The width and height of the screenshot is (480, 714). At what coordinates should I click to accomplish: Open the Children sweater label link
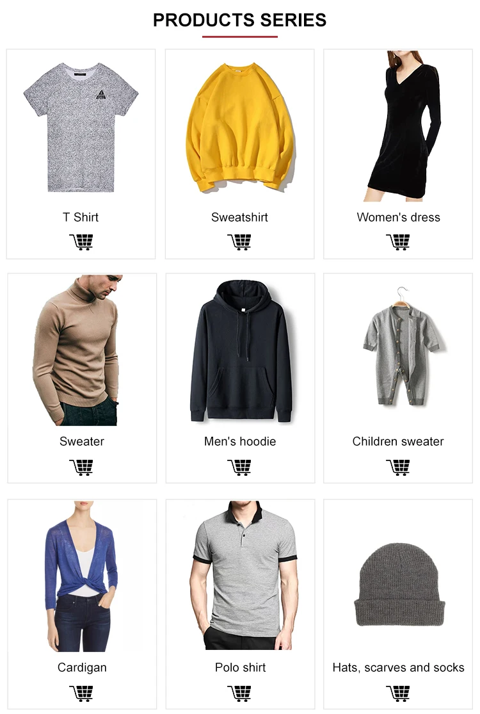tap(398, 442)
